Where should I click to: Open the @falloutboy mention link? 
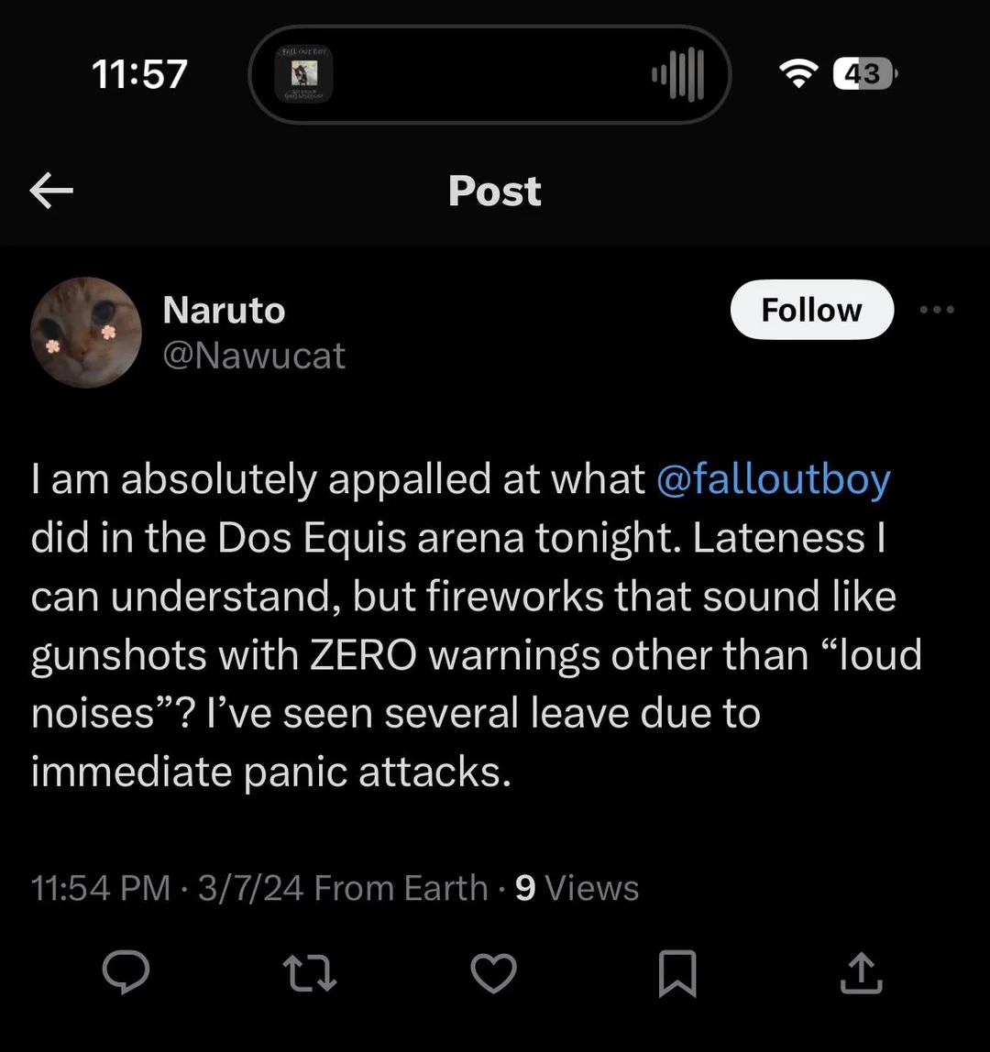[x=774, y=479]
